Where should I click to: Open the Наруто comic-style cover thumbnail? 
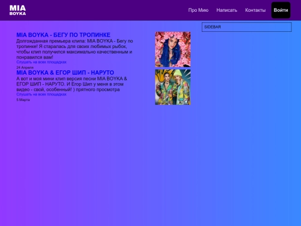coord(173,87)
